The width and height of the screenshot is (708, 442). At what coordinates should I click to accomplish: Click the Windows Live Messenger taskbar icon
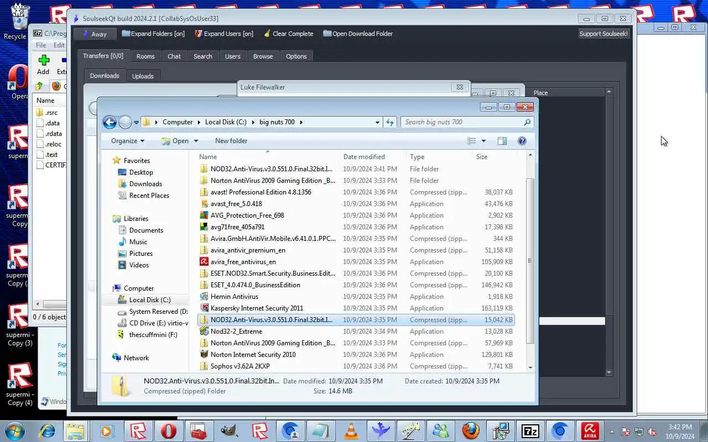[x=440, y=431]
